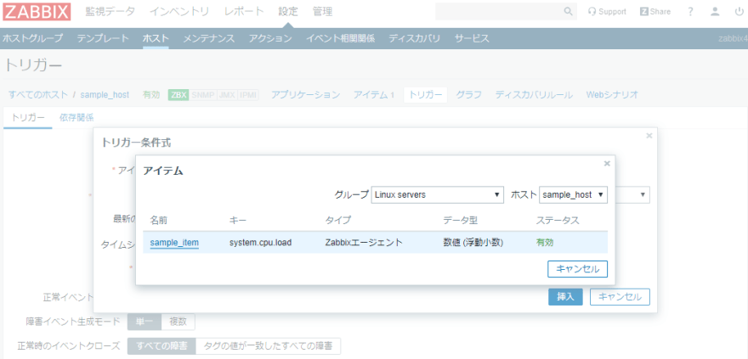
Task: Switch to the 依存関係 tab
Action: 76,118
